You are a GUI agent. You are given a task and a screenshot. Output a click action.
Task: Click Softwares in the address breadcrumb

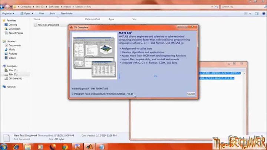(x=54, y=7)
